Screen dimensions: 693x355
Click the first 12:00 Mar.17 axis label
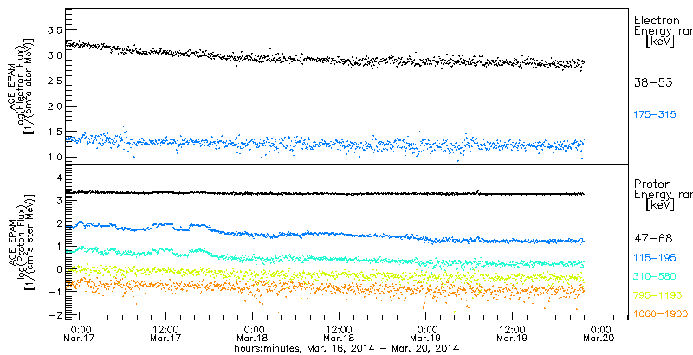[165, 334]
